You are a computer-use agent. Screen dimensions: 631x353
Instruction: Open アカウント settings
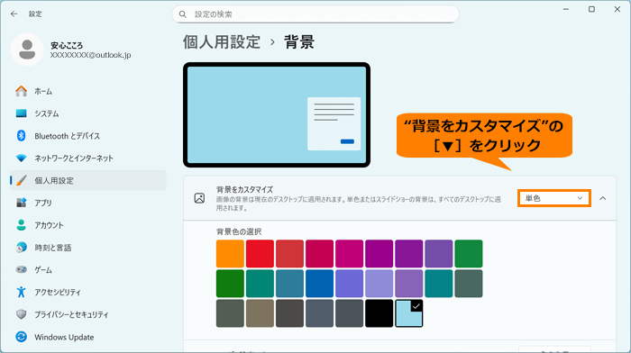click(x=88, y=225)
